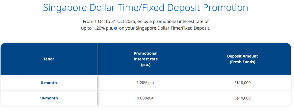Click the Promotional Interest rate column header
Viewport: 294px width, 111px height.
146,59
